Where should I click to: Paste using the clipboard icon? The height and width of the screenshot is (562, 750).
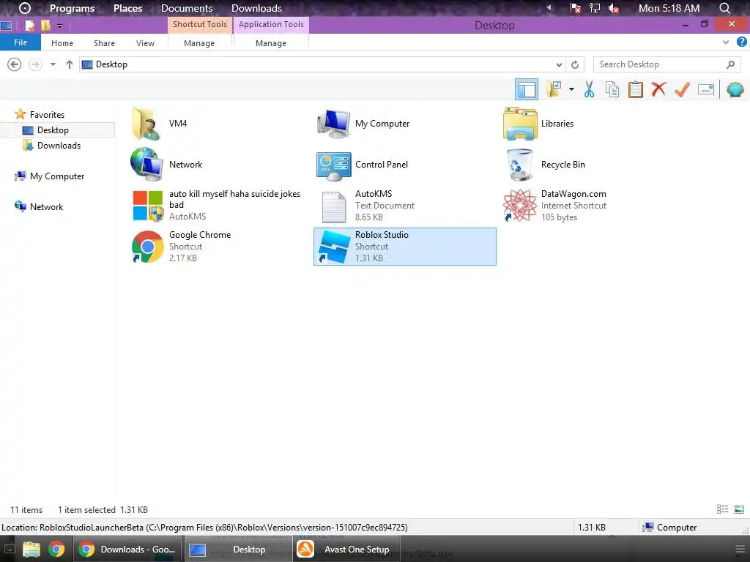pyautogui.click(x=635, y=89)
